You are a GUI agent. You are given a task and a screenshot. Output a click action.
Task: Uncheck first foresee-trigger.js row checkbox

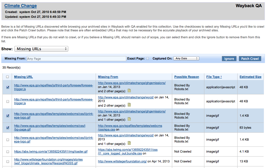(8, 87)
